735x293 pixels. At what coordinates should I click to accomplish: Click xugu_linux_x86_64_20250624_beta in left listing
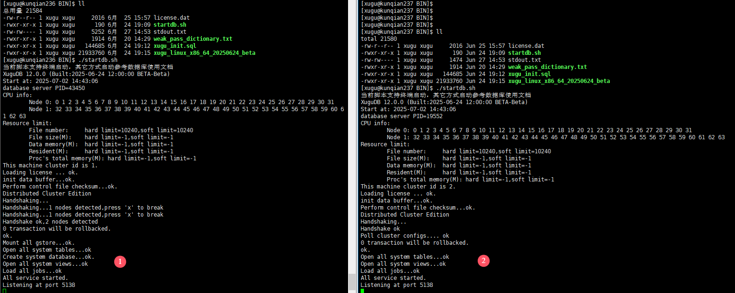(204, 53)
